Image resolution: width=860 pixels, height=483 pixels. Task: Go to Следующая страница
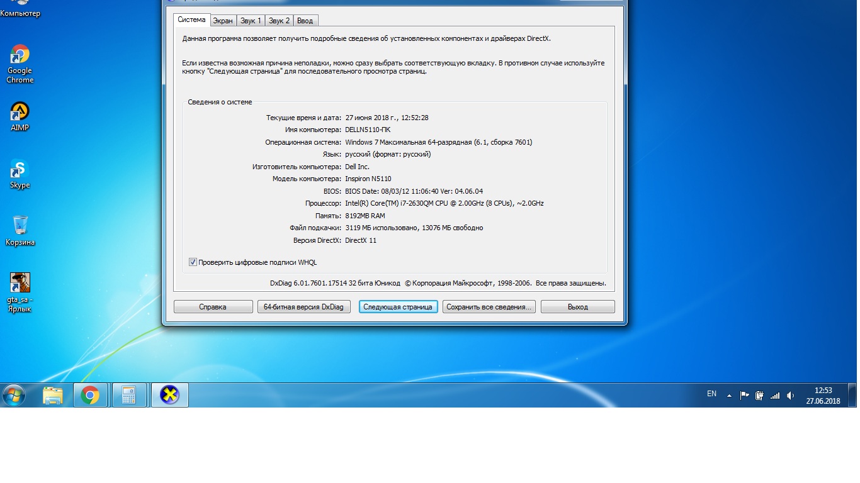[398, 307]
